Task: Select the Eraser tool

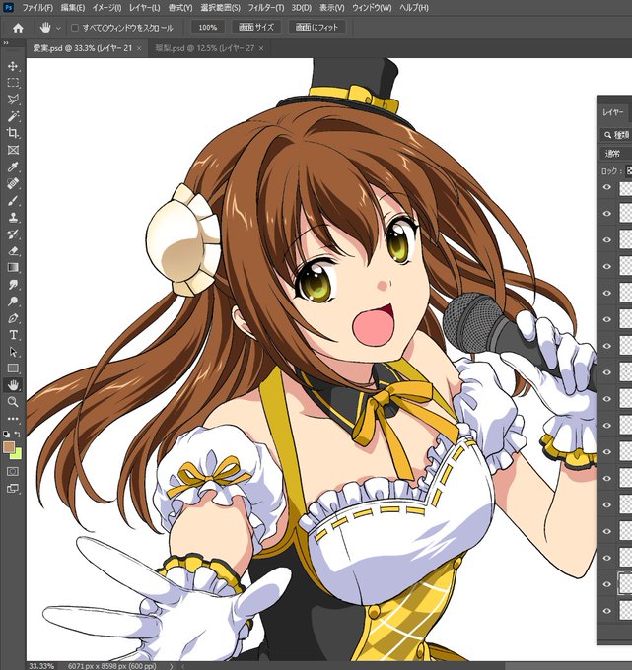Action: [13, 251]
